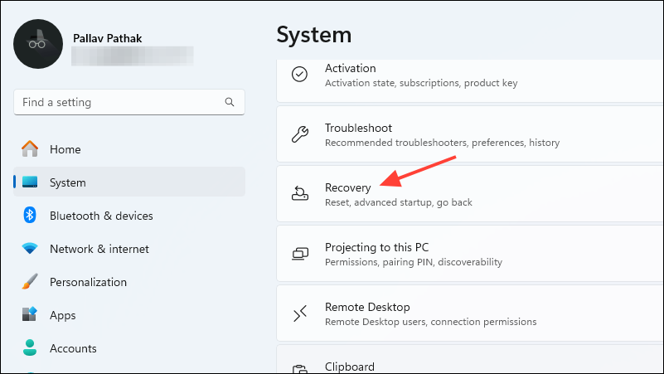The image size is (664, 374).
Task: Click the Recovery icon
Action: [x=300, y=194]
